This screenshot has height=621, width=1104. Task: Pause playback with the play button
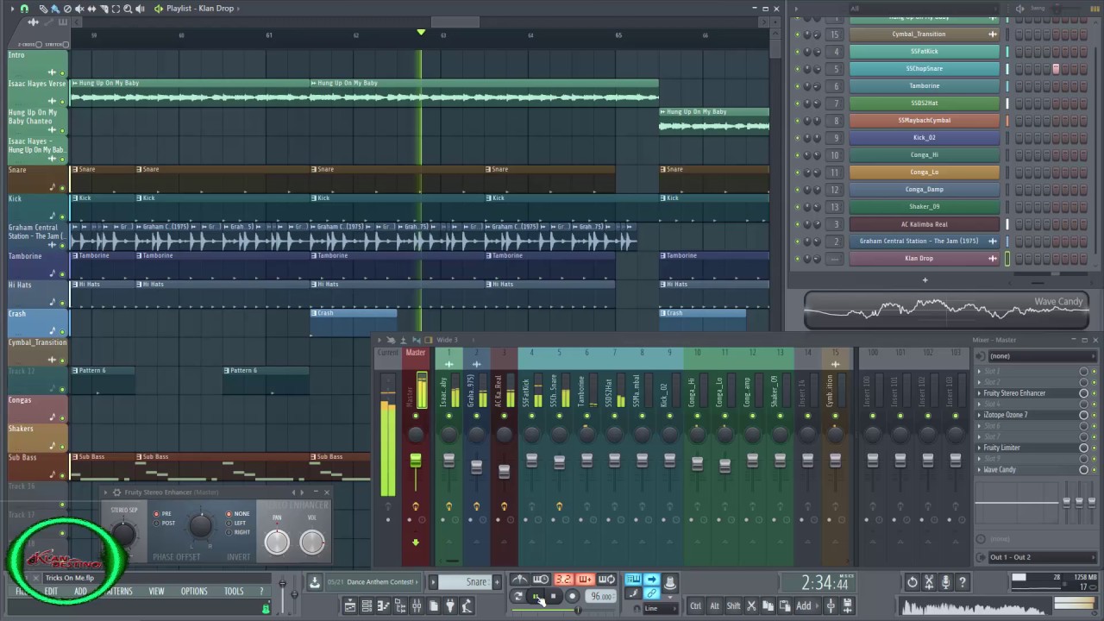[x=536, y=596]
